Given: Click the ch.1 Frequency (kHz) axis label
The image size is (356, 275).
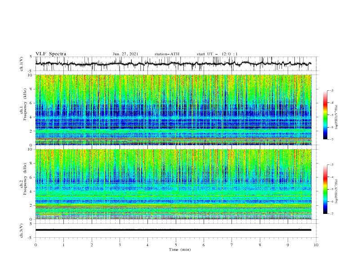Looking at the screenshot, I should [x=23, y=103].
